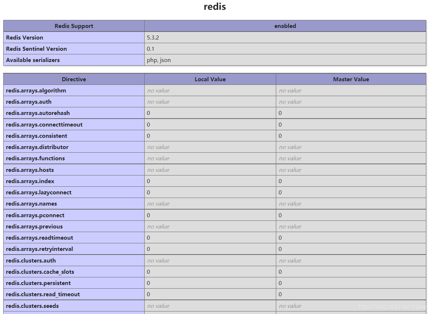Select 'redis.arrays.names' directive
This screenshot has width=431, height=314.
[x=31, y=204]
